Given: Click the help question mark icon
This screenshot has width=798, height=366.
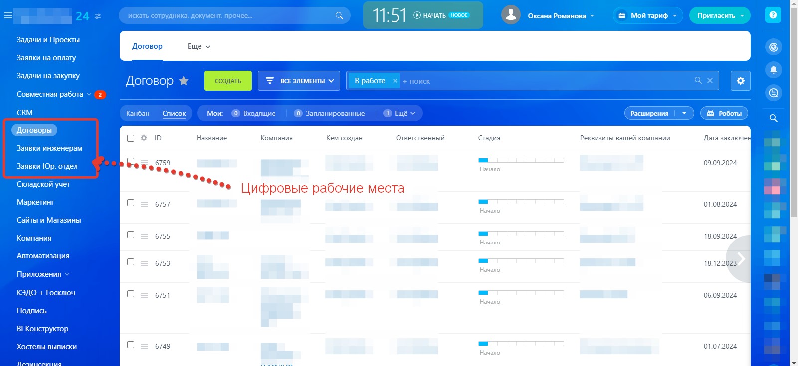Looking at the screenshot, I should (x=773, y=15).
